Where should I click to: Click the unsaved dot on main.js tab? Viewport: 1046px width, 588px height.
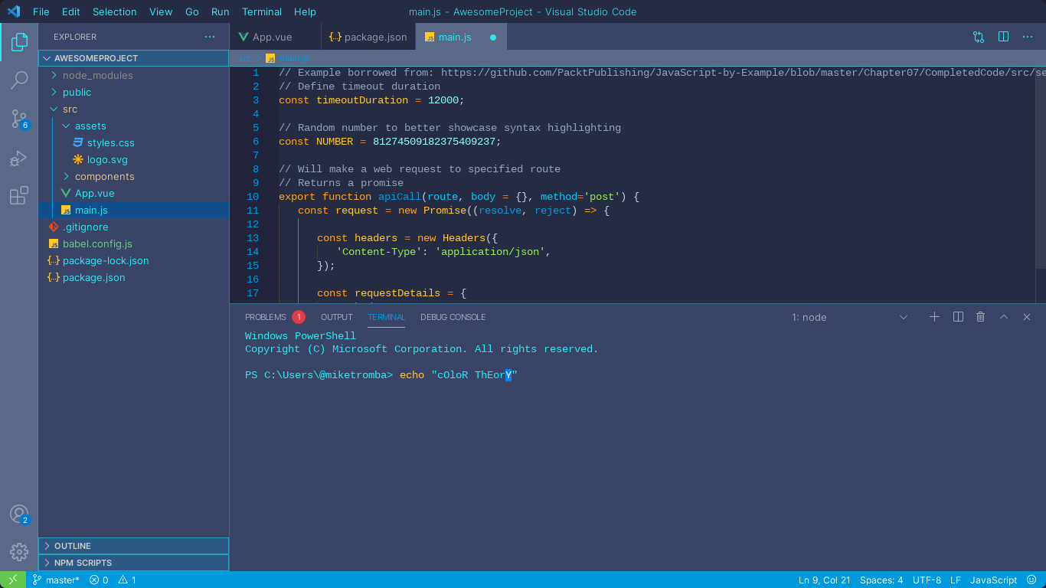click(x=493, y=37)
